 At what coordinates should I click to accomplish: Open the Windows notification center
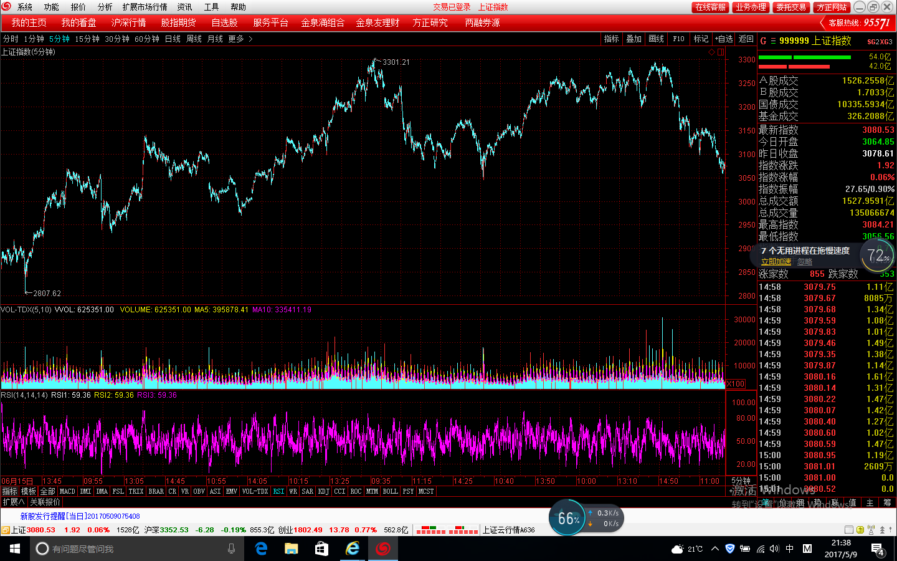[x=878, y=549]
